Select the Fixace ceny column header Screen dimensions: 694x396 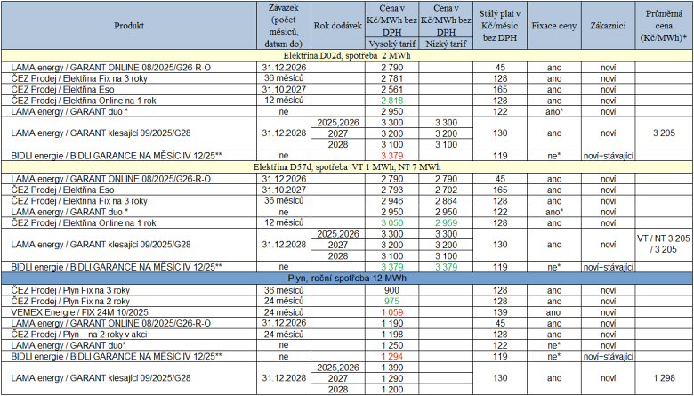pyautogui.click(x=553, y=27)
